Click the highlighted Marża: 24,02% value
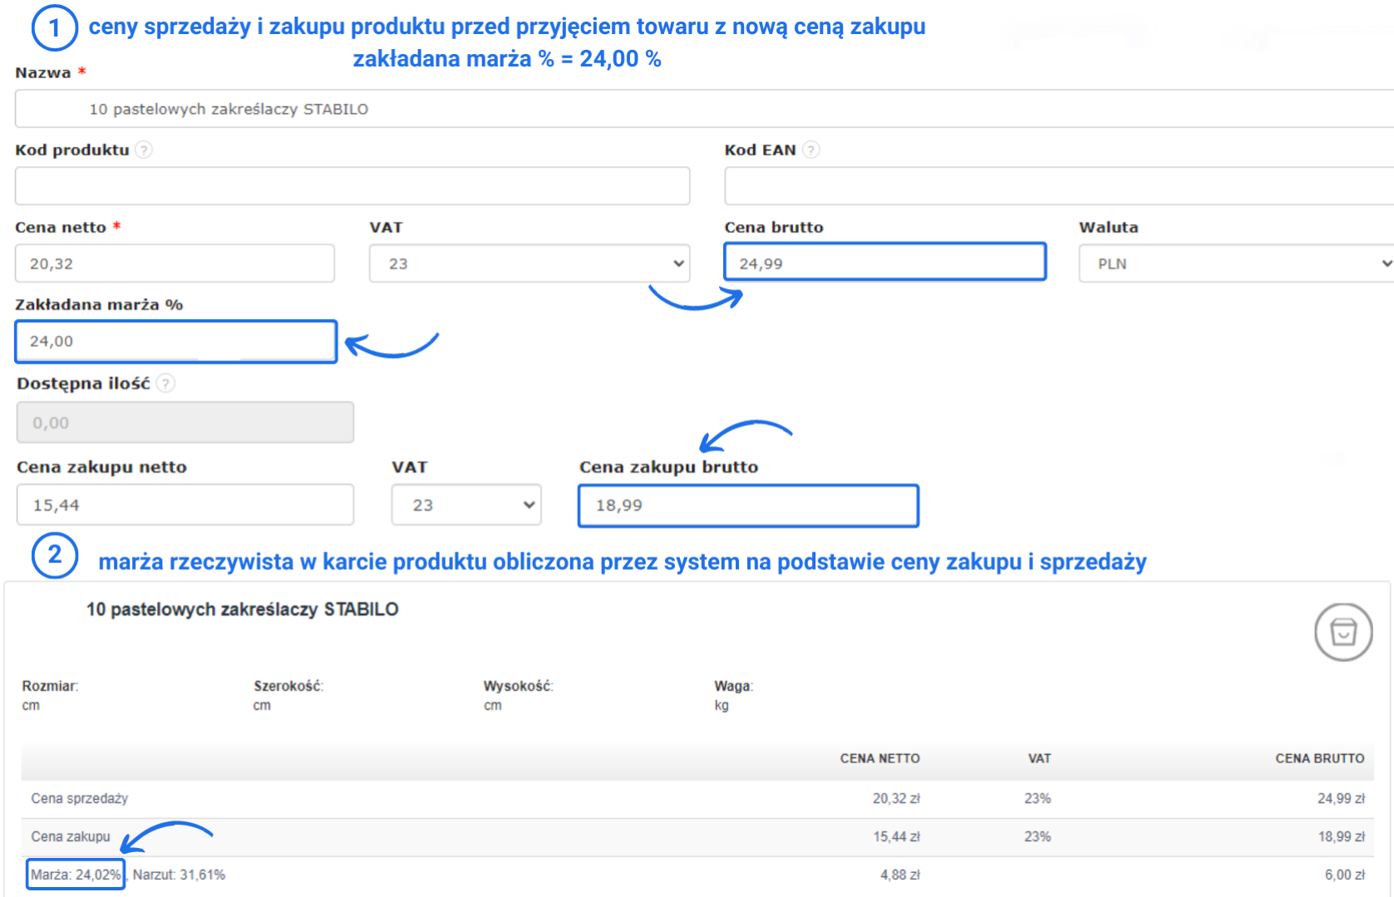 74,875
